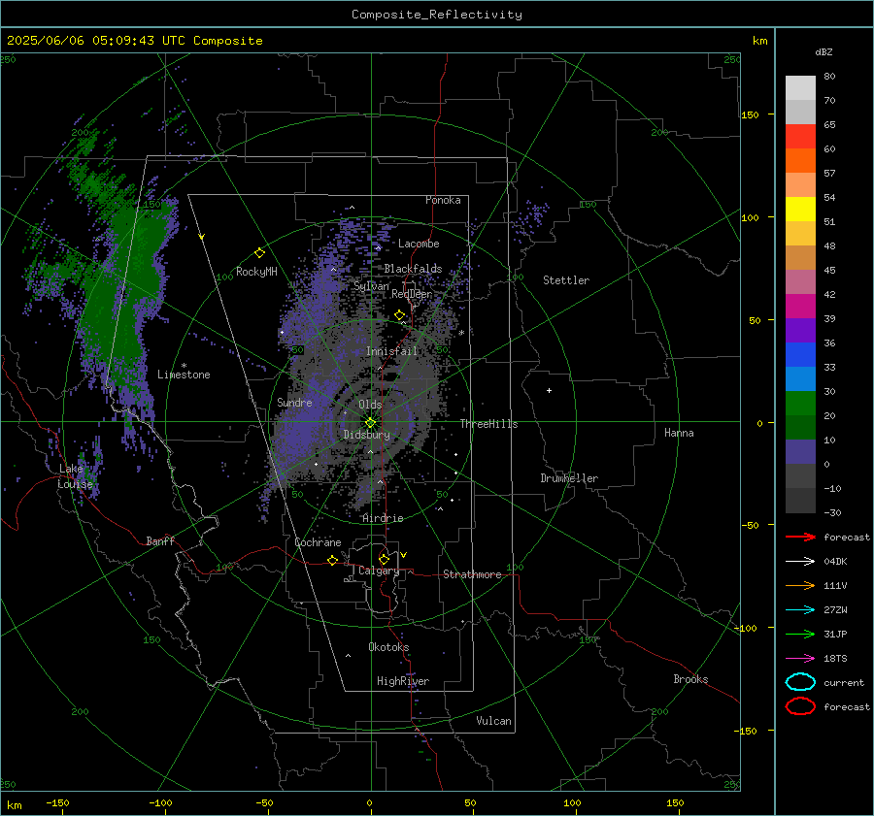Click the HighRiver label
Image resolution: width=874 pixels, height=816 pixels.
(x=403, y=681)
